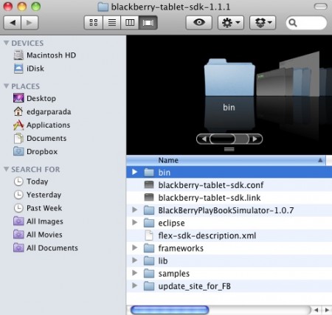Go back with the left arrow button
Image resolution: width=332 pixels, height=315 pixels.
coord(13,23)
